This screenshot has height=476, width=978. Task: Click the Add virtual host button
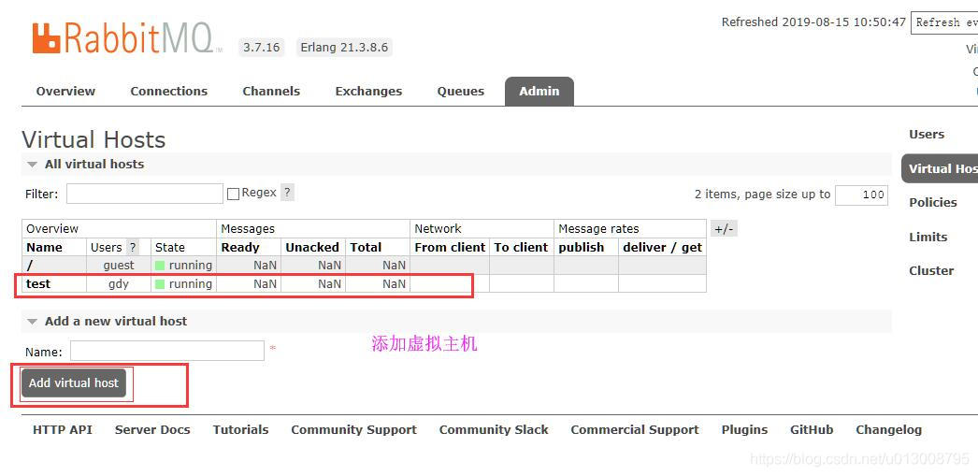[x=74, y=383]
